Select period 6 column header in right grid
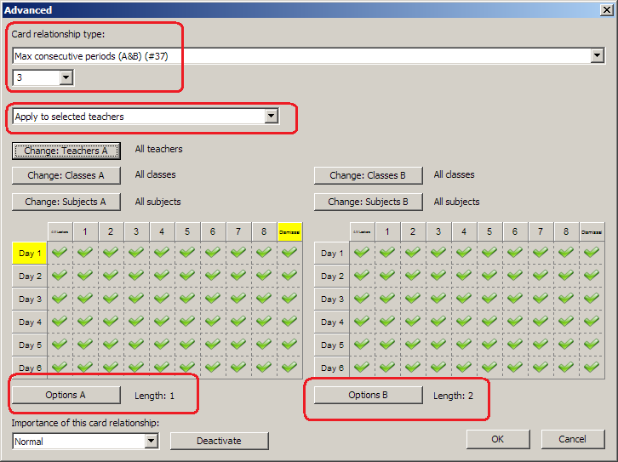The image size is (618, 462). click(515, 231)
